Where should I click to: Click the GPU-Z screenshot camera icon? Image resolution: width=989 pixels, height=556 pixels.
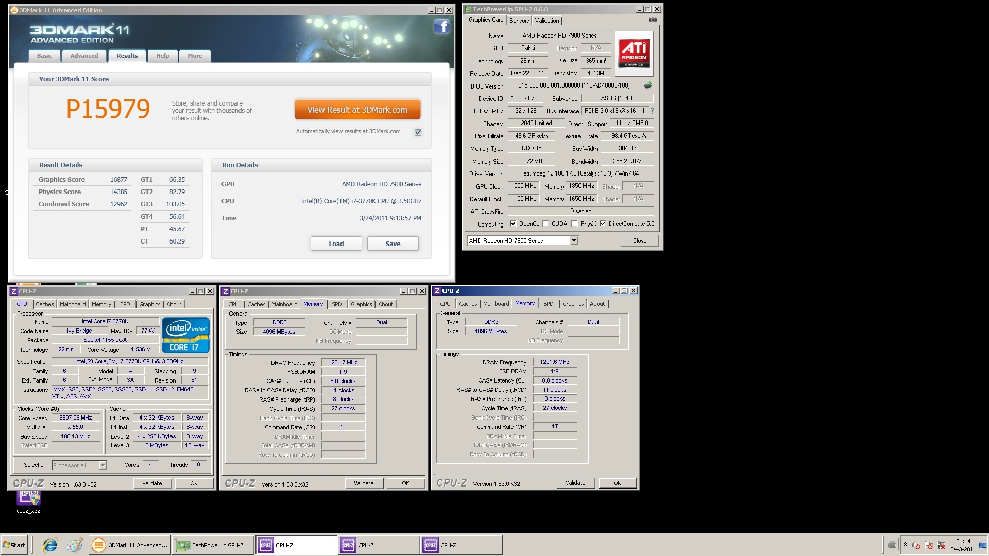coord(652,20)
